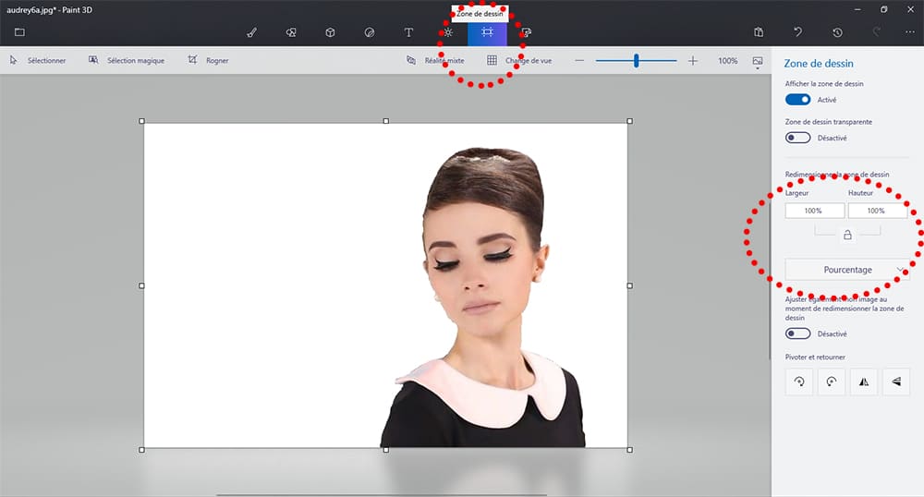Image resolution: width=924 pixels, height=497 pixels.
Task: Click the zoom slider handle
Action: coord(636,61)
